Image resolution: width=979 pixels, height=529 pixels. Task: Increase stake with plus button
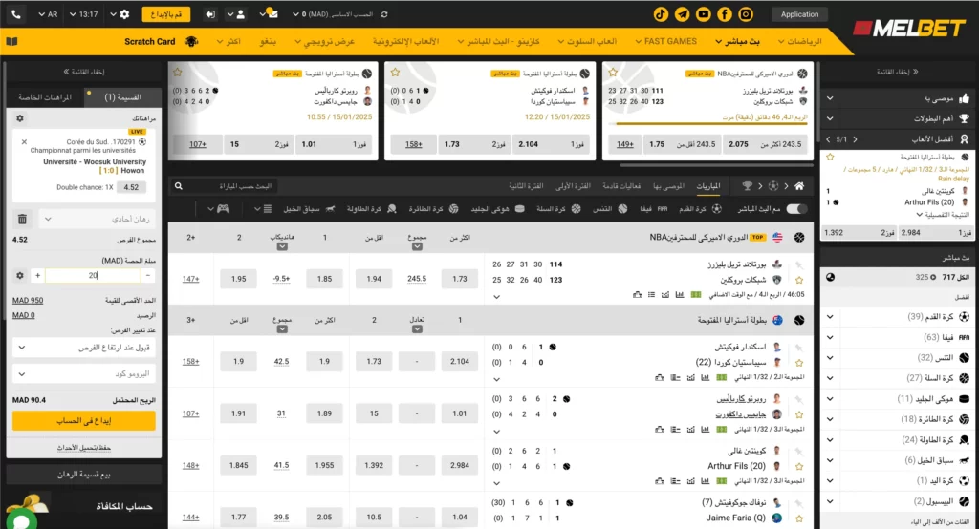coord(37,275)
